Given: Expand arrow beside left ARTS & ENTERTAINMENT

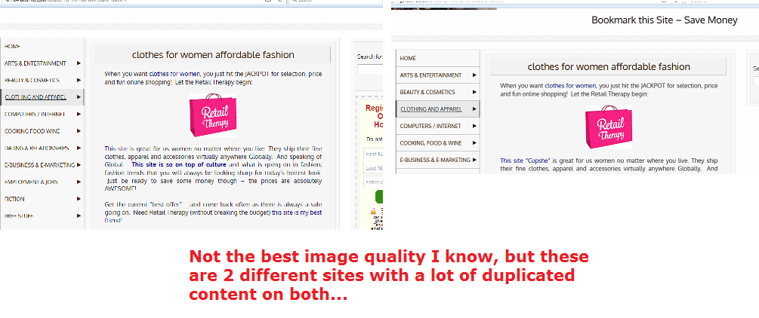Looking at the screenshot, I should tap(79, 63).
